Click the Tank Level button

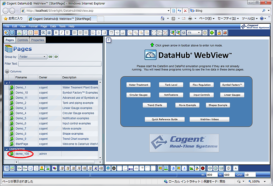[x=171, y=85]
